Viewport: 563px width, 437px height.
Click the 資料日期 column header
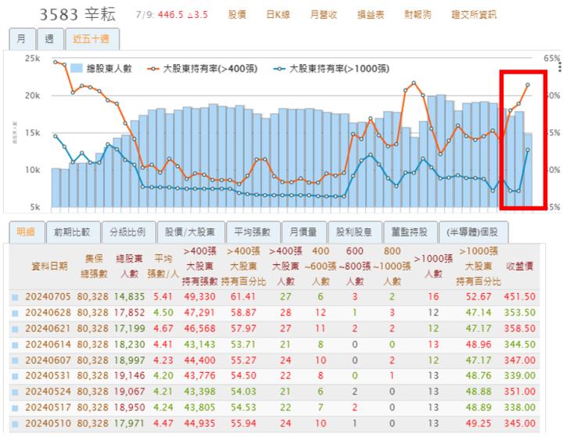(x=49, y=266)
